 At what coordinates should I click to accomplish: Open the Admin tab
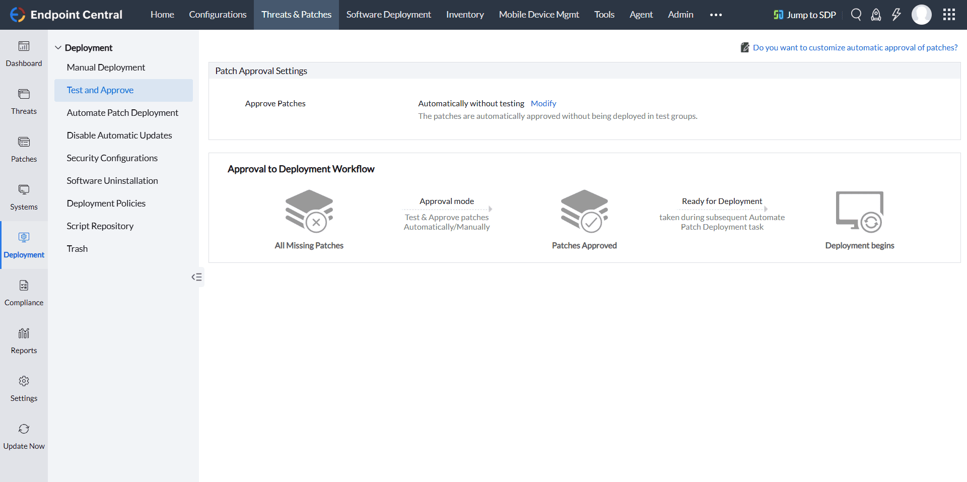(x=680, y=15)
